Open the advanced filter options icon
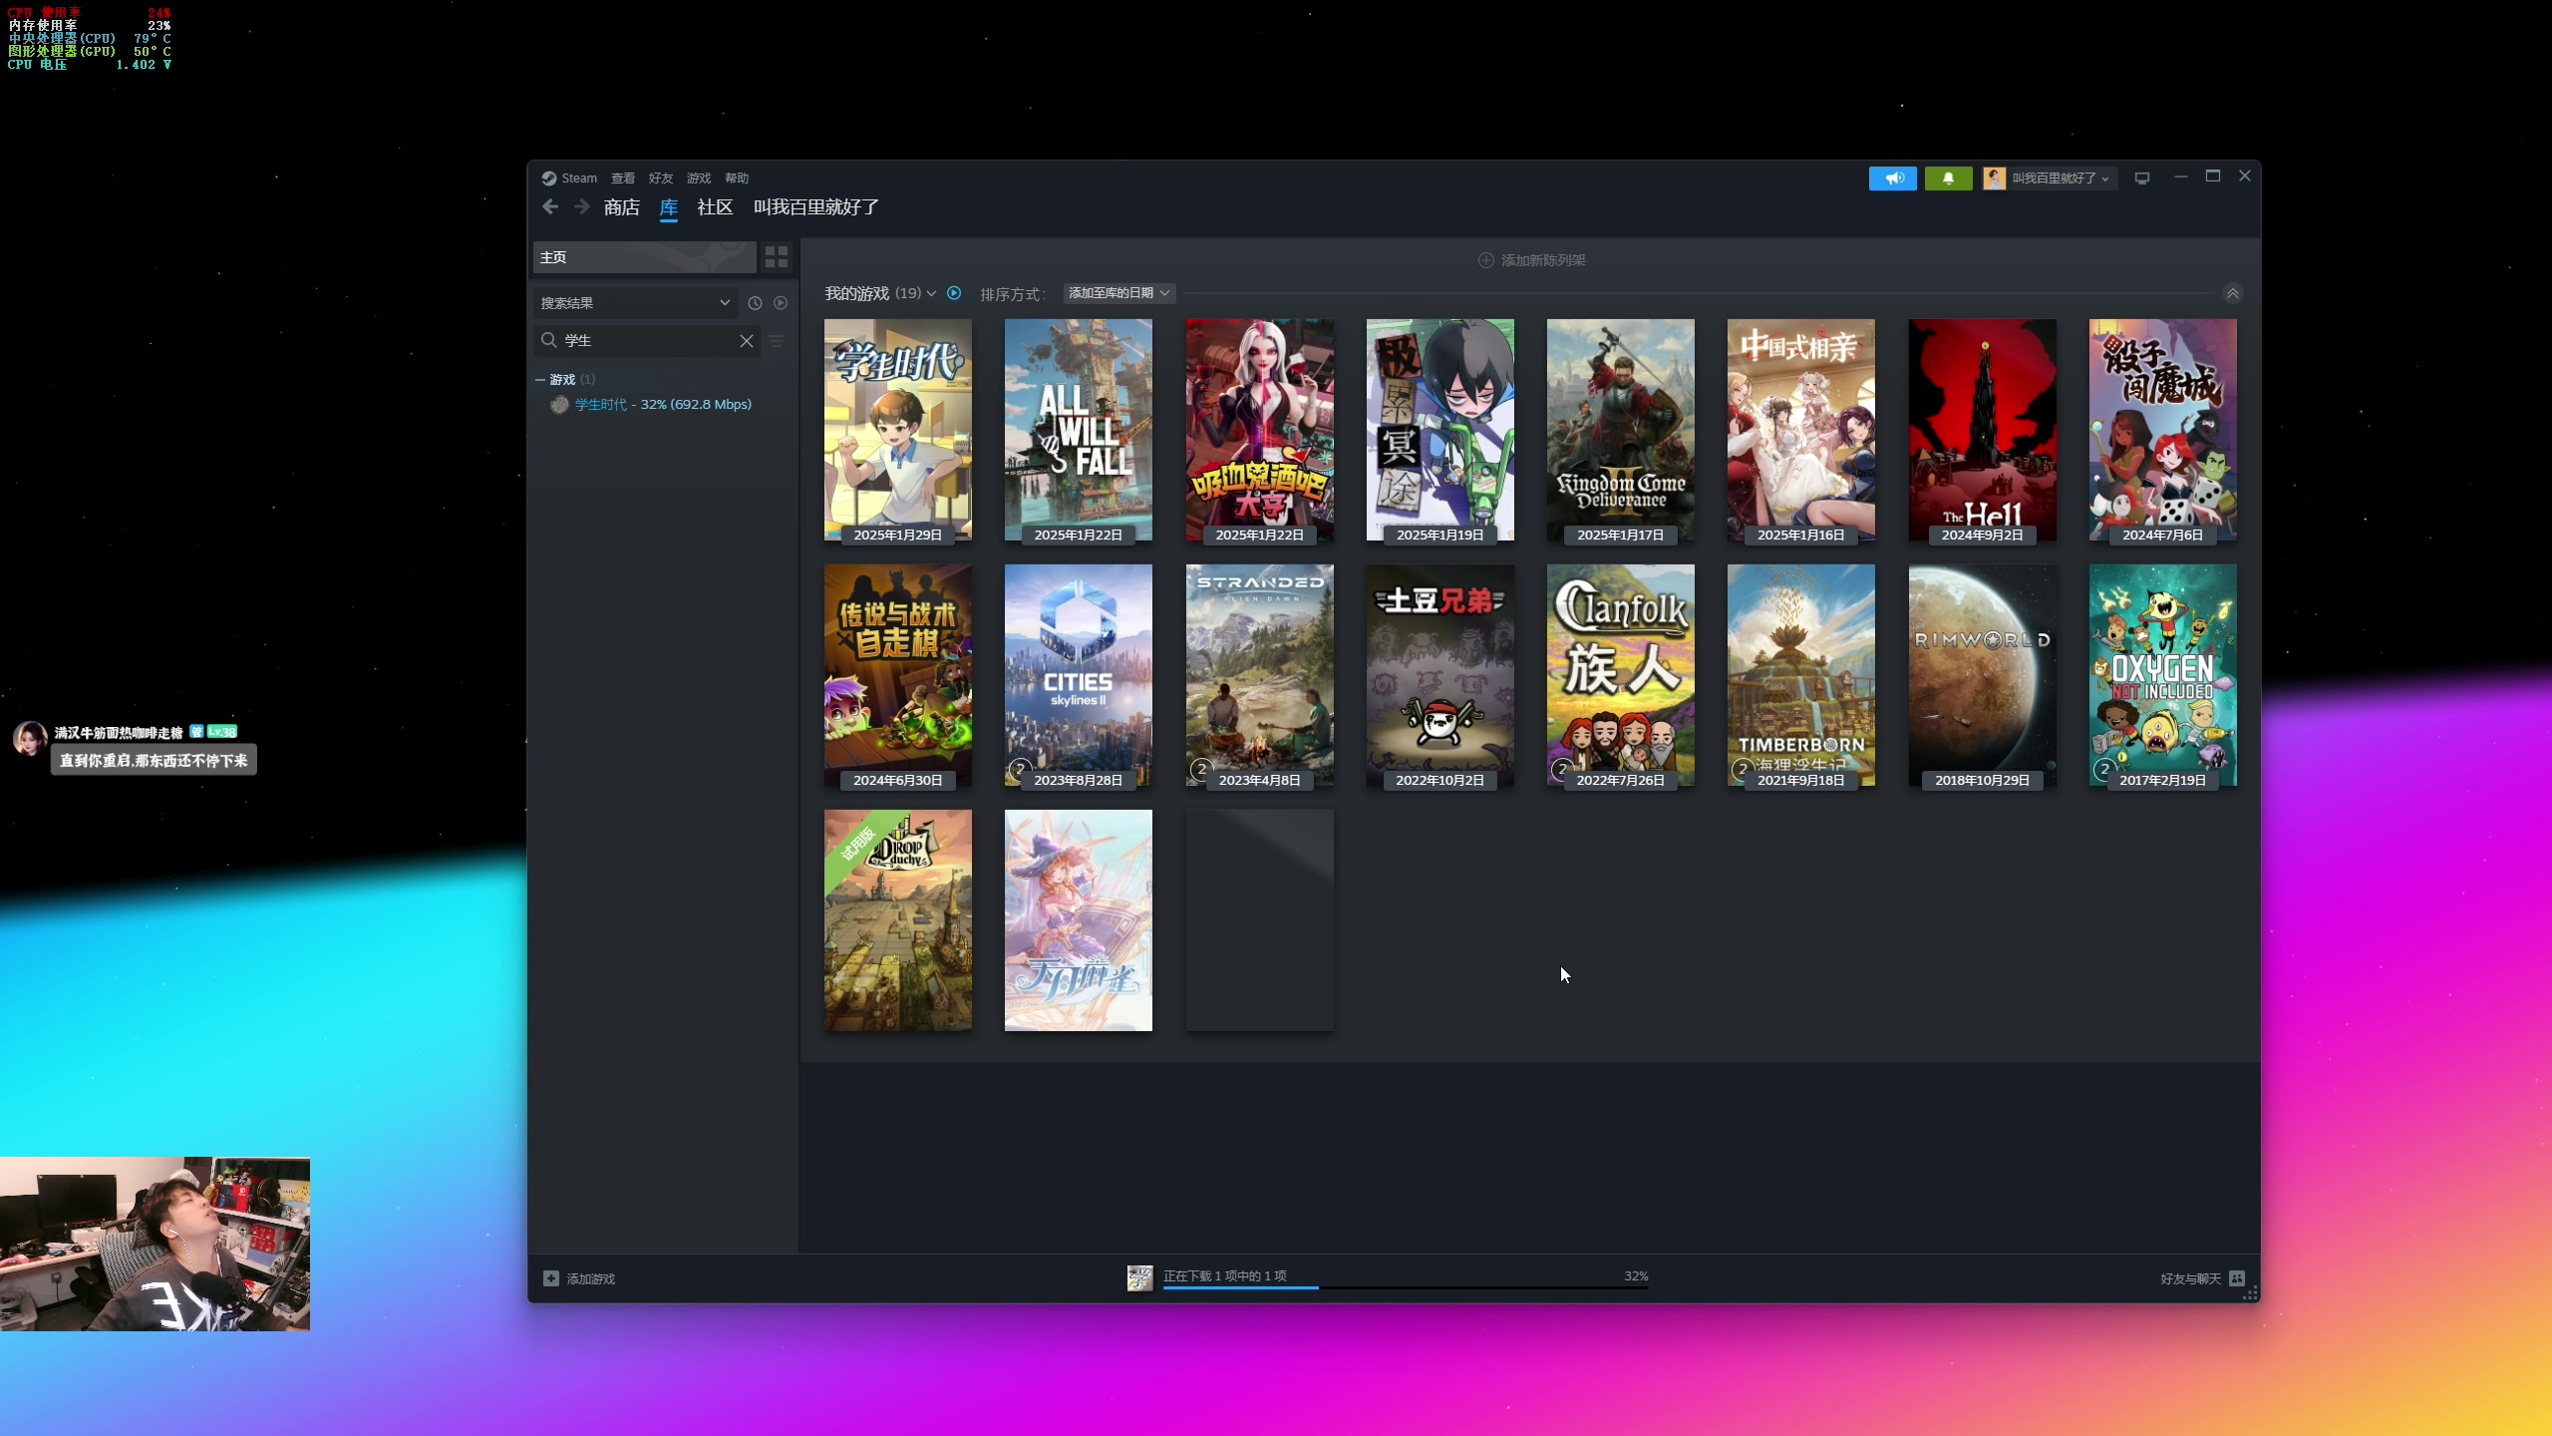The image size is (2552, 1436). [x=778, y=341]
